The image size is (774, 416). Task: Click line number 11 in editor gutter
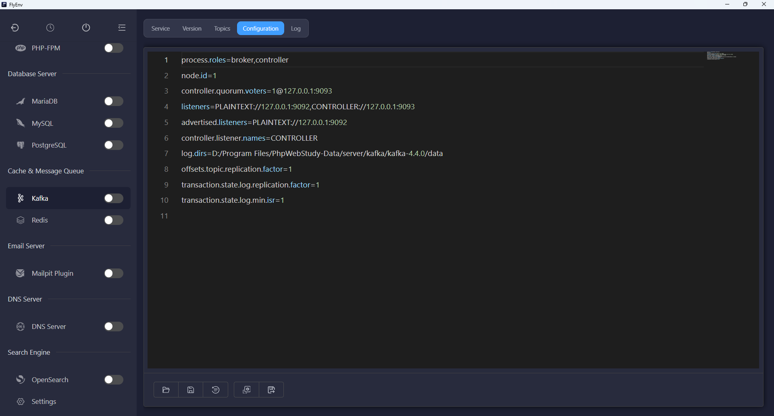click(164, 216)
